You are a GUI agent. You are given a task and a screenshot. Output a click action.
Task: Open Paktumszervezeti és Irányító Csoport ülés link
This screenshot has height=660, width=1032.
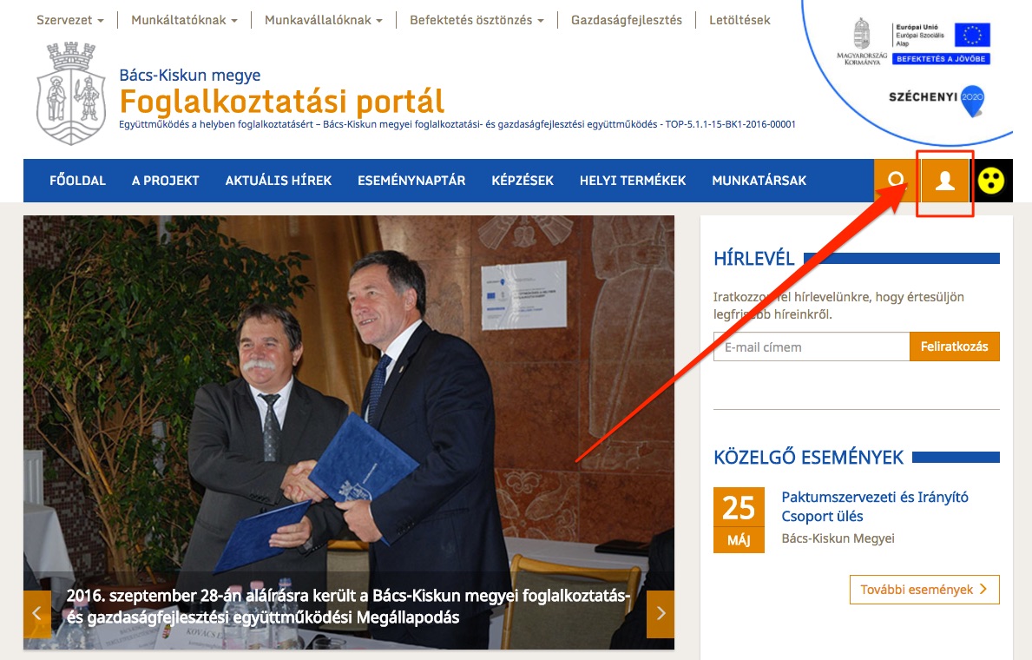[x=875, y=506]
